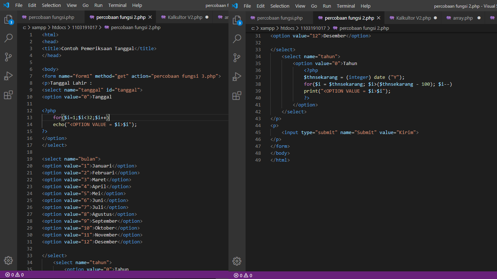
Task: Click 'Agustus' option text in left editor
Action: coord(102,214)
